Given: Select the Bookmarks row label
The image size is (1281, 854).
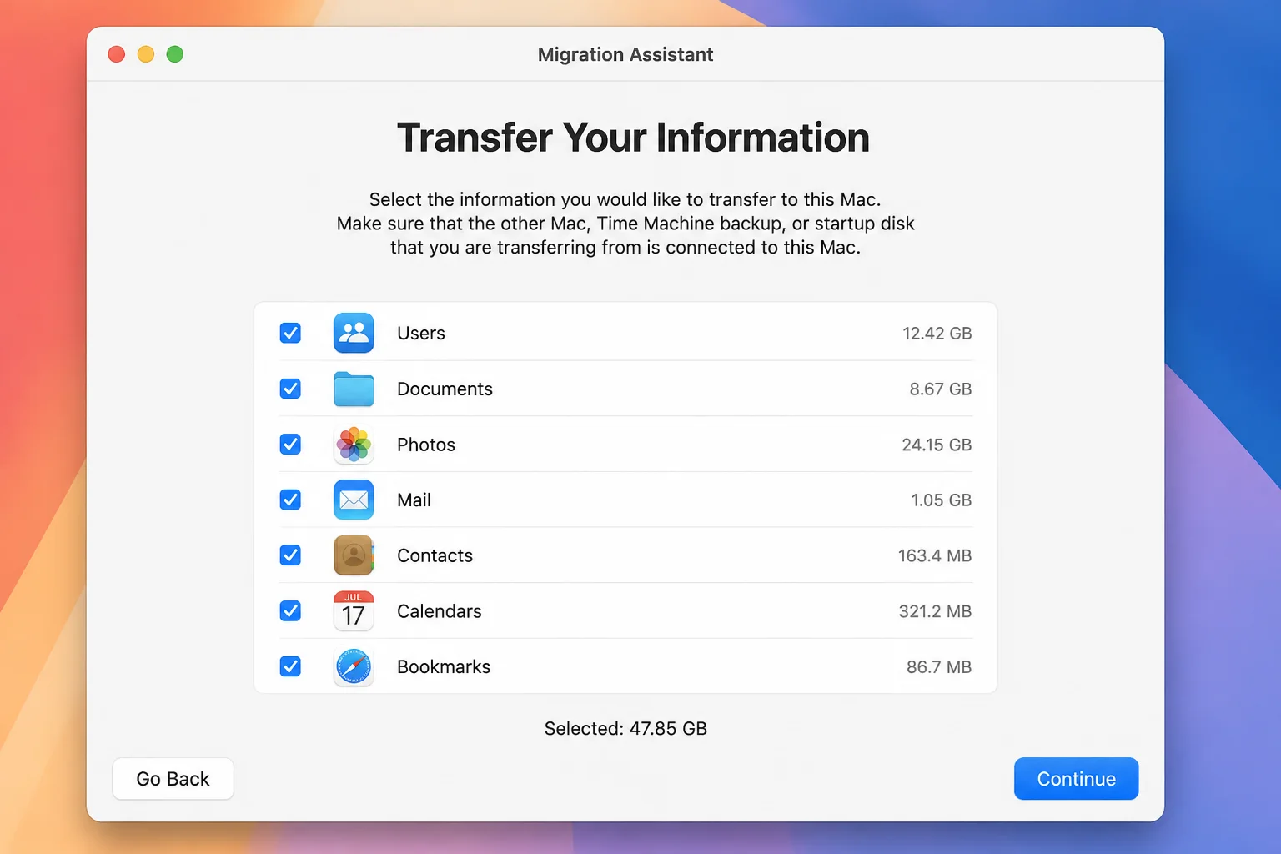Looking at the screenshot, I should coord(444,666).
